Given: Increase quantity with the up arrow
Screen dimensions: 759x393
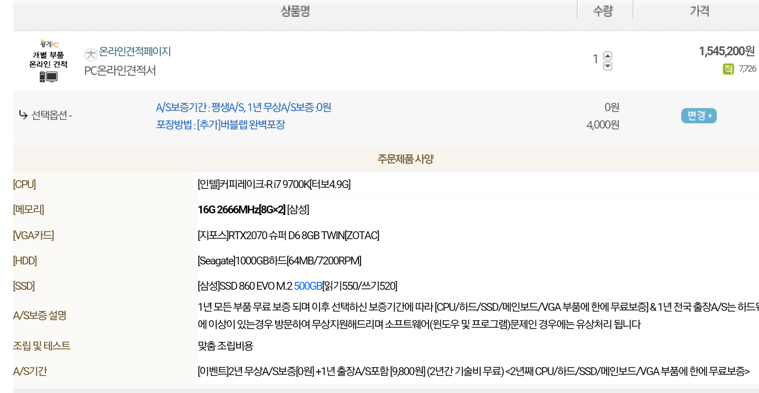Looking at the screenshot, I should click(608, 55).
